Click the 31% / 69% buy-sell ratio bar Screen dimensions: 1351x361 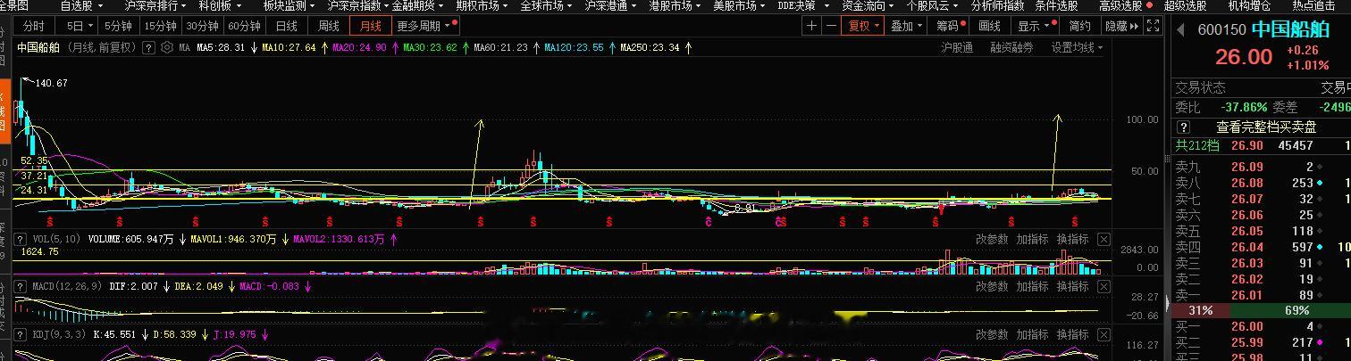click(x=1262, y=310)
